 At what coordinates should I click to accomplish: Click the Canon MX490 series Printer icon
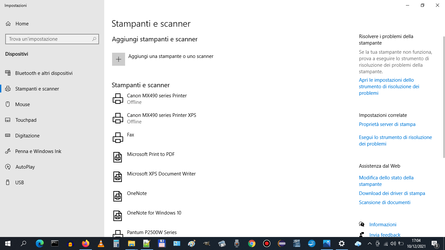pos(118,99)
